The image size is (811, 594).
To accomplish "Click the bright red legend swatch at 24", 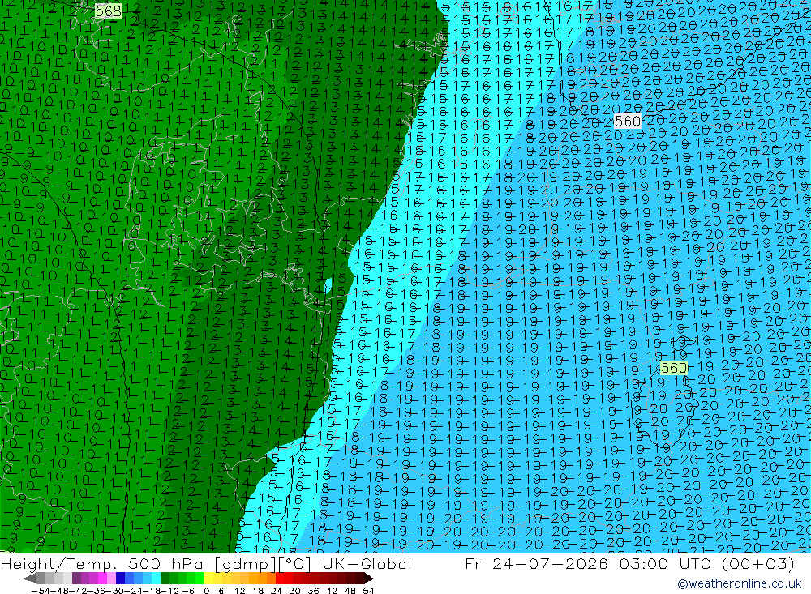I will tap(280, 579).
